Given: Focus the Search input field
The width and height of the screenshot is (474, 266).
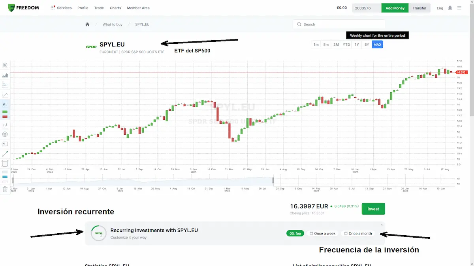Looking at the screenshot, I should [x=339, y=24].
